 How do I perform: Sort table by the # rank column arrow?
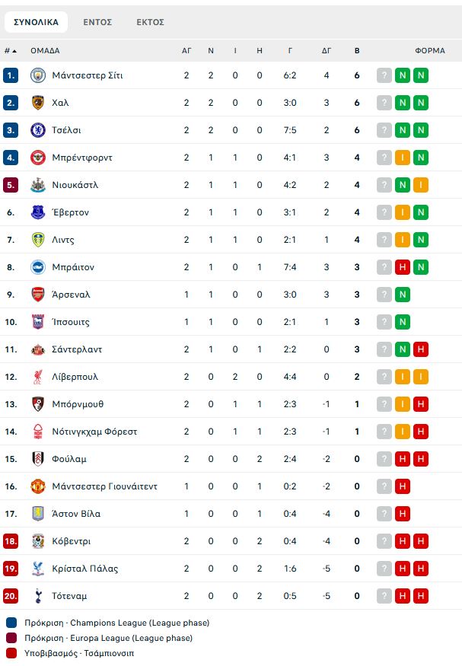(11, 51)
